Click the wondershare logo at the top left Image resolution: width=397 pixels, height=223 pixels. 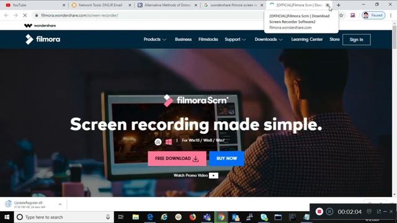[x=40, y=25]
